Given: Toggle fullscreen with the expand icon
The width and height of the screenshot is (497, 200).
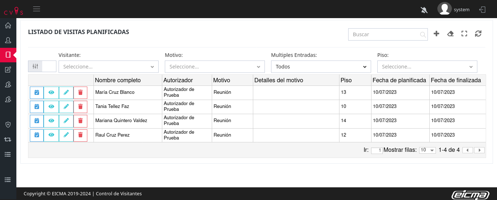Looking at the screenshot, I should coord(464,34).
